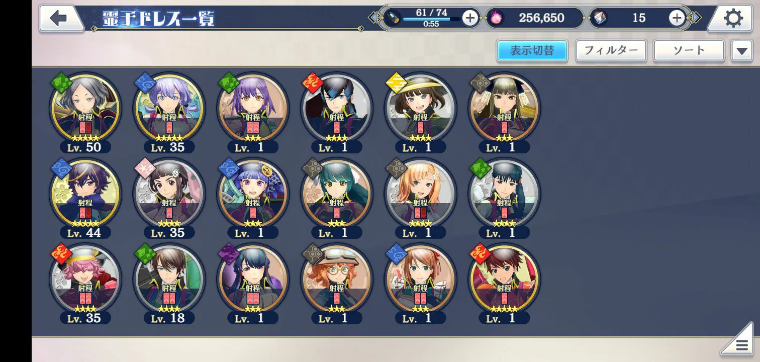This screenshot has height=362, width=760.
Task: Go back with the arrow button
Action: tap(61, 19)
